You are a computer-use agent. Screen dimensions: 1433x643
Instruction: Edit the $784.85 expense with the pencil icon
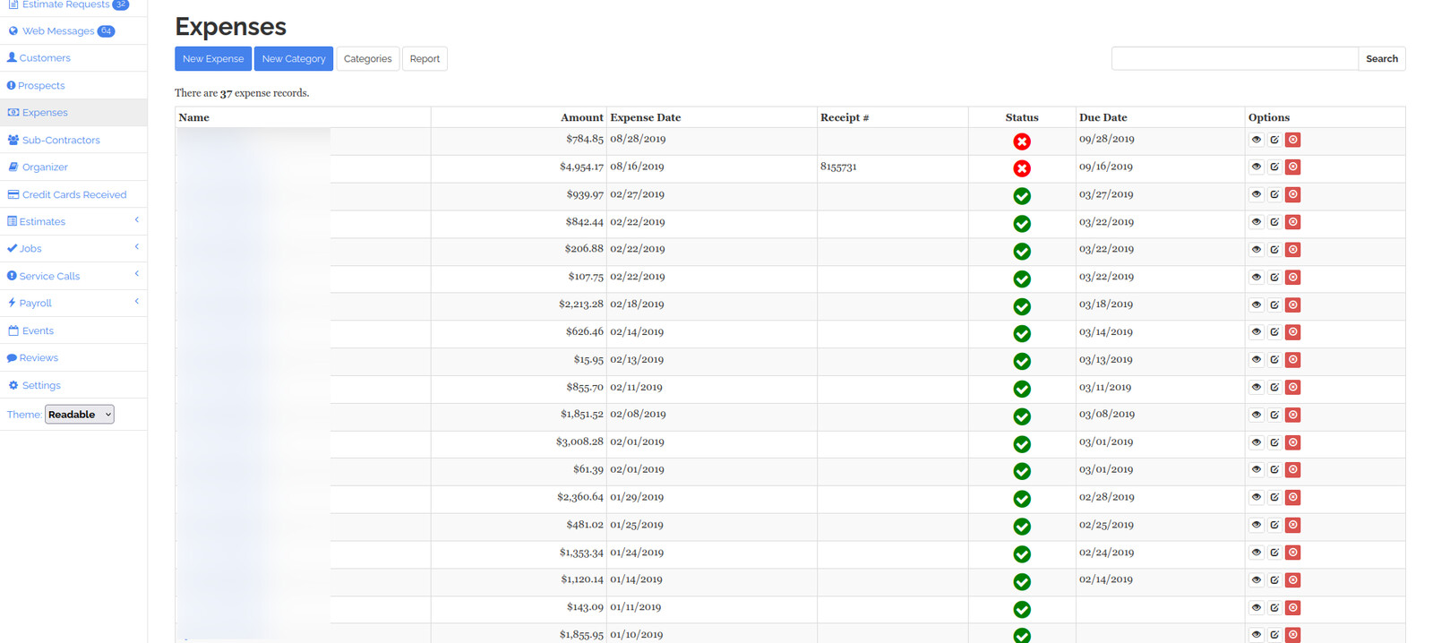(x=1274, y=140)
